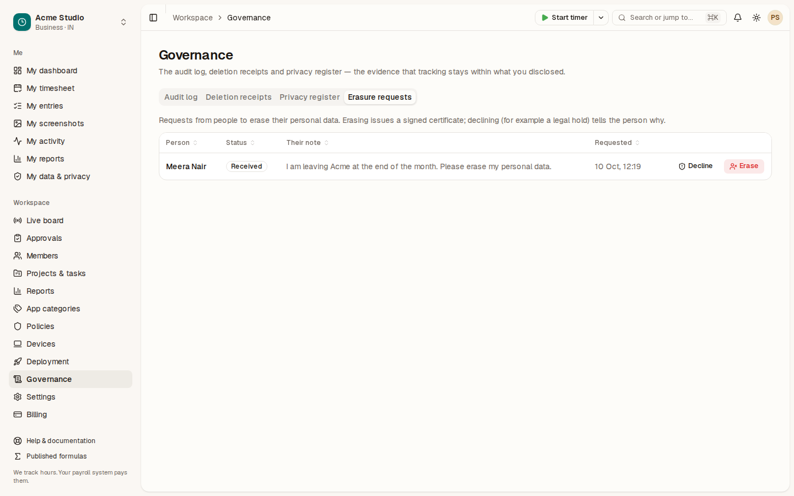Open the PS user avatar menu

[775, 18]
